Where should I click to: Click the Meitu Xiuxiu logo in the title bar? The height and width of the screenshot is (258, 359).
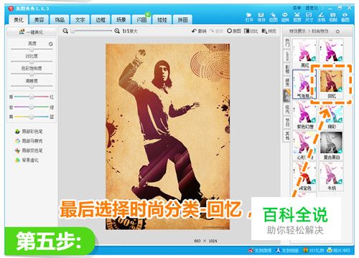(x=11, y=9)
